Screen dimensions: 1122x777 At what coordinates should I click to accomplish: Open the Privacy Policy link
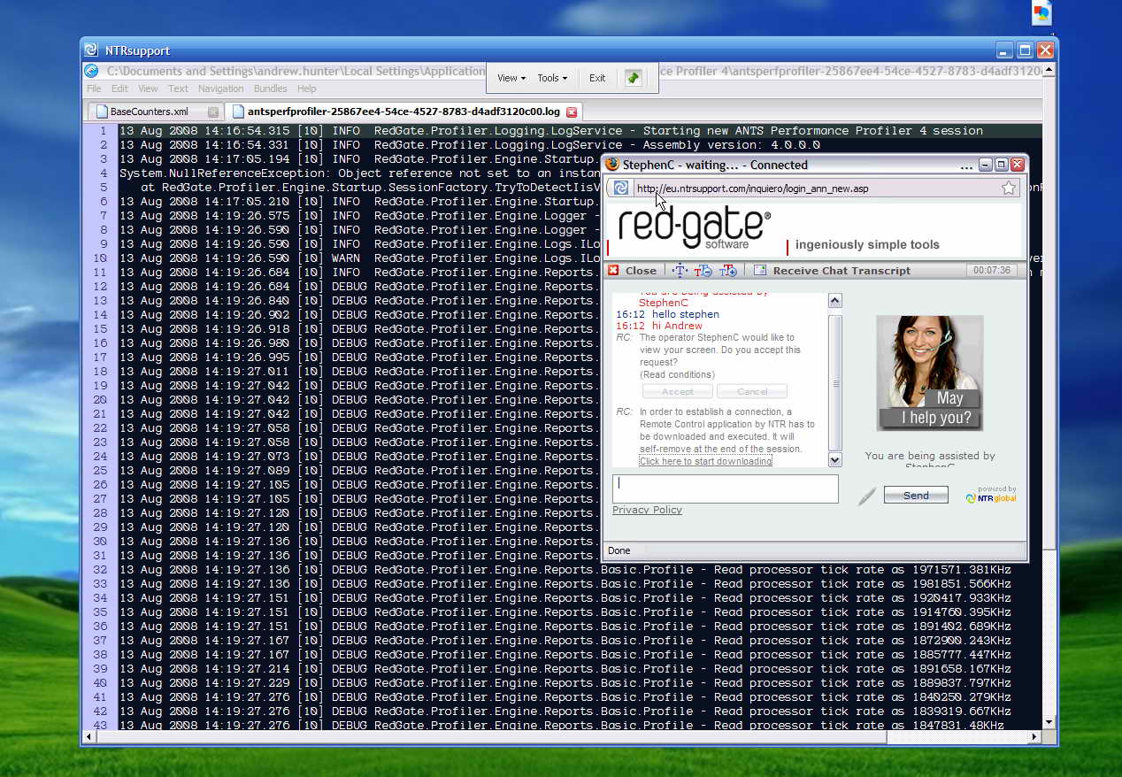pos(647,510)
